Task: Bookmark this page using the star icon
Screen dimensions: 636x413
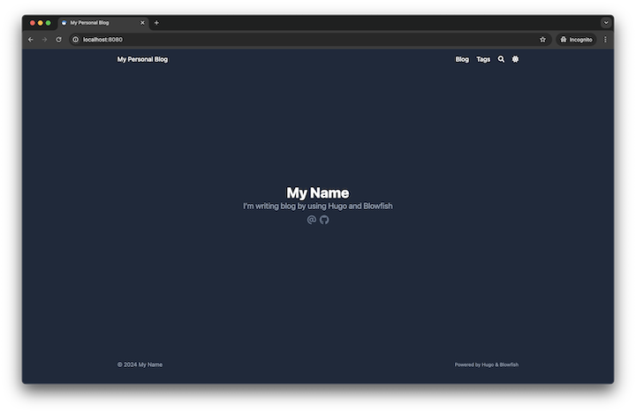Action: point(542,40)
